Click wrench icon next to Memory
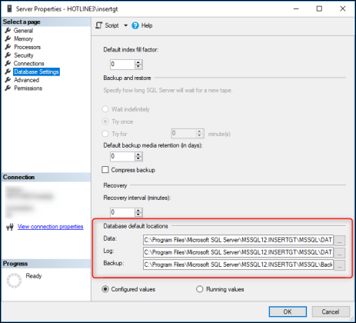 [8, 38]
